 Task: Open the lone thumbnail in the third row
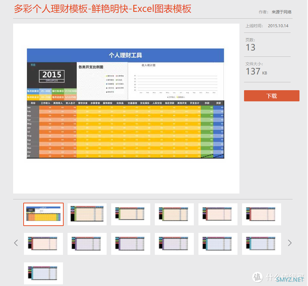point(43,273)
